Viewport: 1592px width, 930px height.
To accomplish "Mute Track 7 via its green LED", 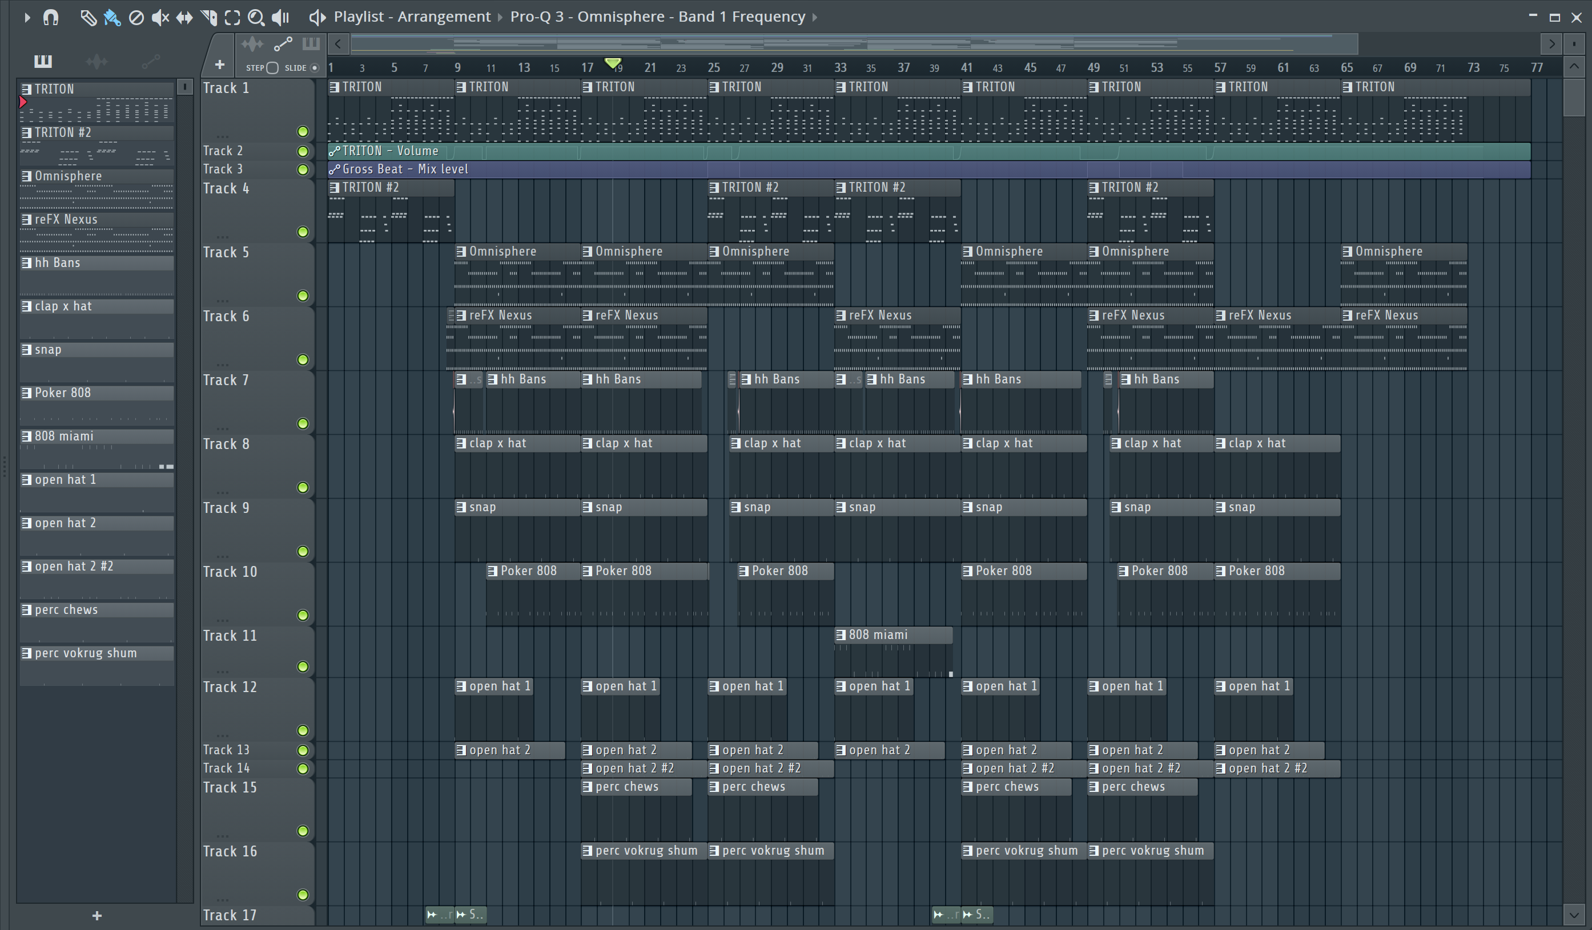I will (303, 424).
